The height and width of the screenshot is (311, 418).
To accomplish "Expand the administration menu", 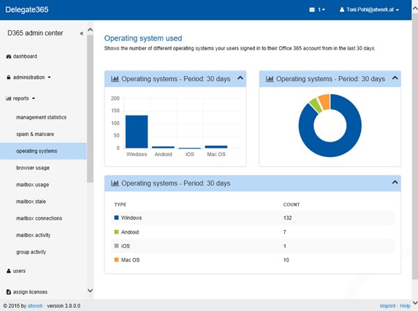I will pos(31,77).
